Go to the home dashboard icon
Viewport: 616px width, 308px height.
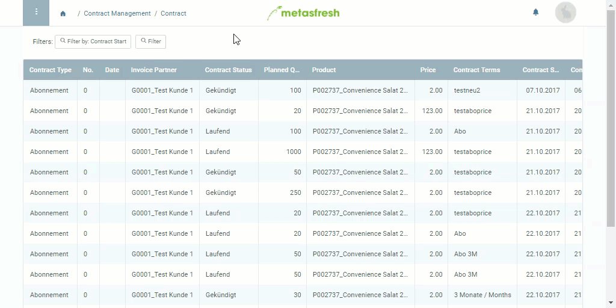(x=63, y=13)
